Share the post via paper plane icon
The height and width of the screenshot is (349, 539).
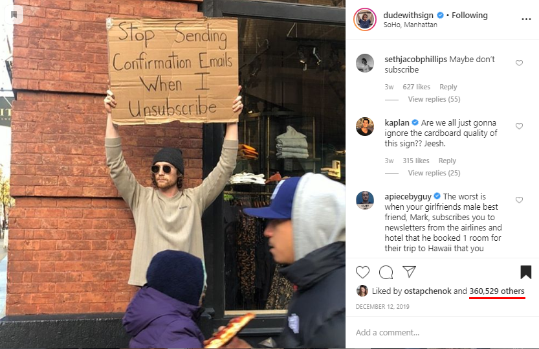(x=410, y=272)
